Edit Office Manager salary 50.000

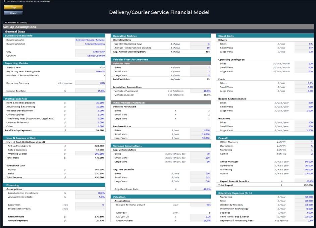[x=304, y=162]
